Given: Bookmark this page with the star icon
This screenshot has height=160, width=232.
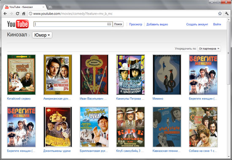Looking at the screenshot, I should click(220, 13).
